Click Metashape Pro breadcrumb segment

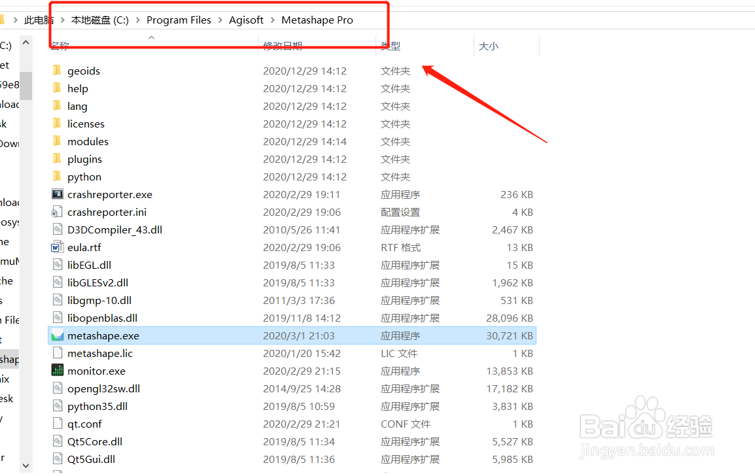coord(317,20)
